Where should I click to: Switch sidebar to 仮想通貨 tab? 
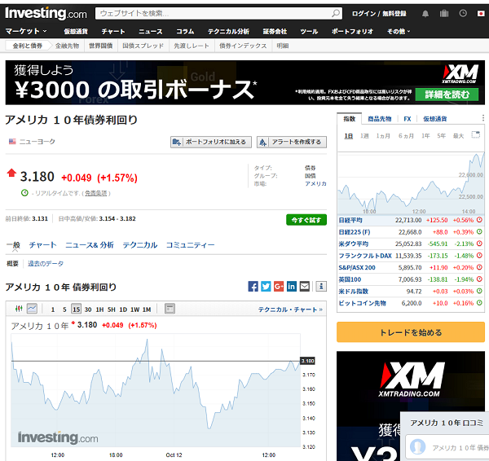coord(434,118)
